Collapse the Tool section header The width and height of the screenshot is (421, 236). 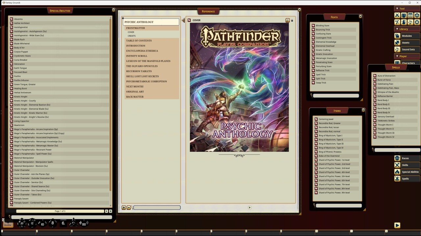tap(402, 9)
